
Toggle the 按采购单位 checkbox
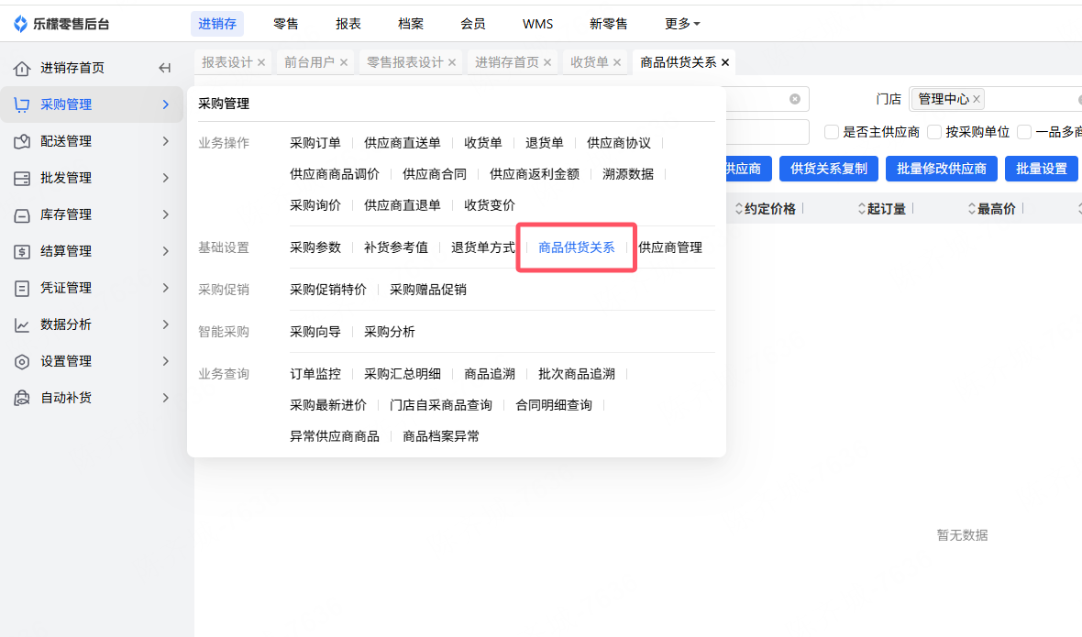click(x=934, y=132)
